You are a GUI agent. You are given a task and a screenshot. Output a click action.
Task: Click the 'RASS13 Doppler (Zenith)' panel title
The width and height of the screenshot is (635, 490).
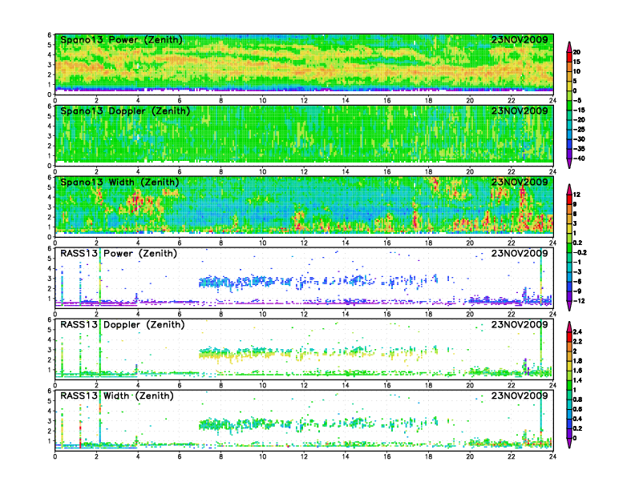tap(123, 324)
